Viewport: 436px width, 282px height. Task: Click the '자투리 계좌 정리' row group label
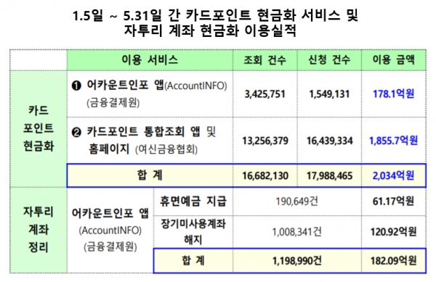click(x=39, y=229)
